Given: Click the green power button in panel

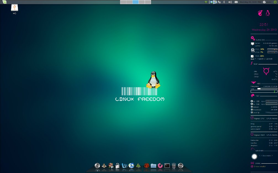Looking at the screenshot, I should [275, 2].
